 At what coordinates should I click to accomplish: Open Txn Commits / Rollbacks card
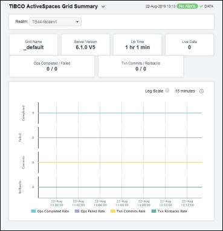pos(141,67)
